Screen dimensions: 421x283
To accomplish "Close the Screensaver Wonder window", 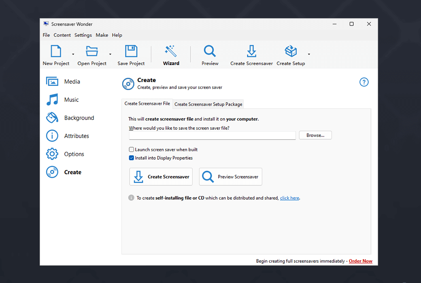I will 369,24.
